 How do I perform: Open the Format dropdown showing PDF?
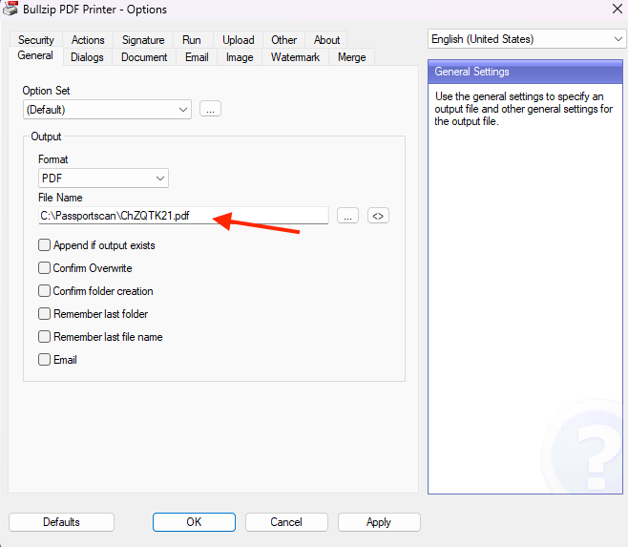[x=103, y=179]
